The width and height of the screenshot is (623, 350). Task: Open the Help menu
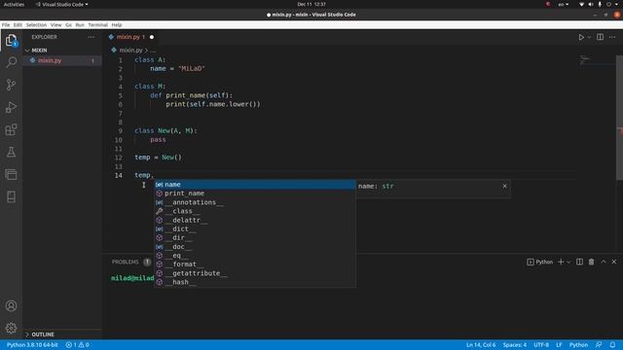click(x=117, y=24)
